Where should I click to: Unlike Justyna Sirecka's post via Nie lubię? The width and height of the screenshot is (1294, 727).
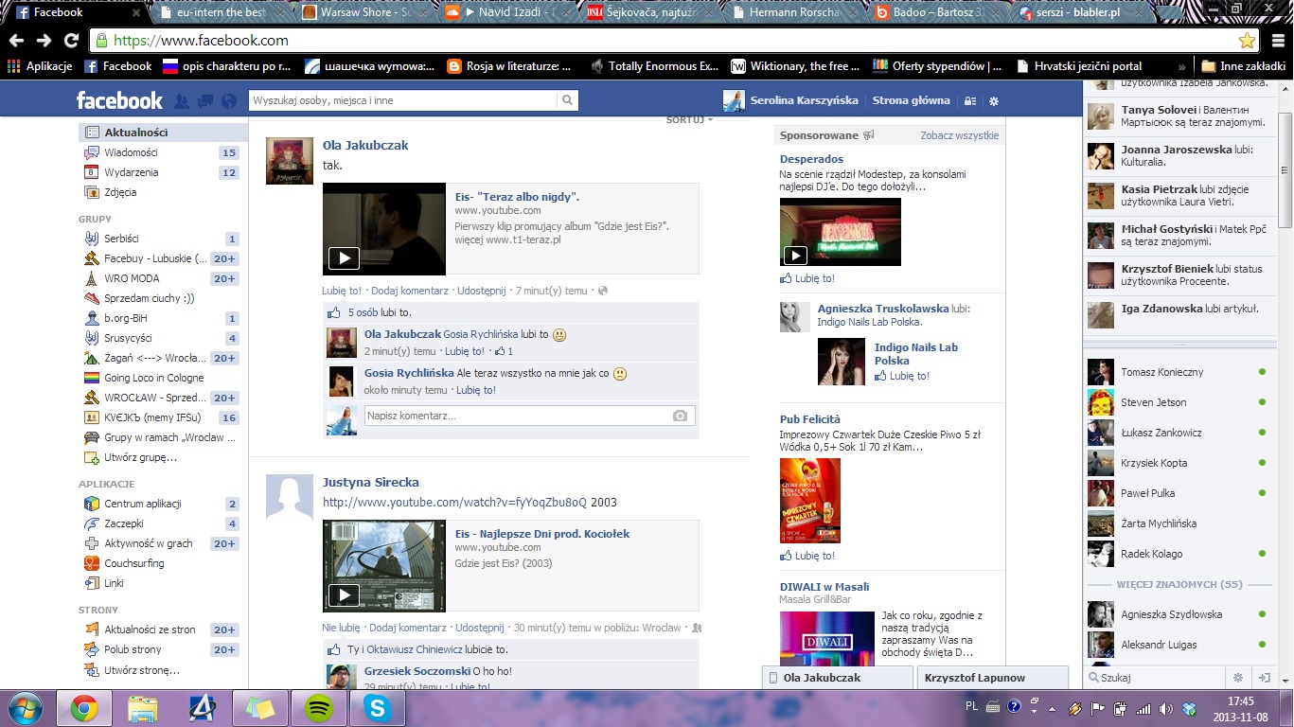click(x=341, y=628)
